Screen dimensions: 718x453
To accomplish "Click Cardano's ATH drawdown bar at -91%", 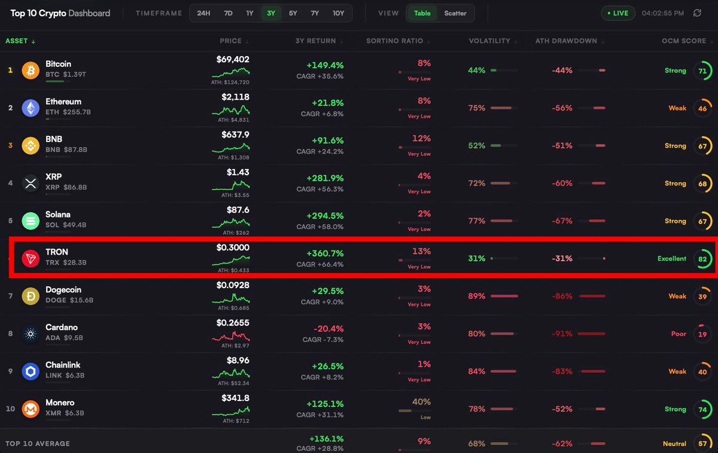I will pyautogui.click(x=592, y=334).
